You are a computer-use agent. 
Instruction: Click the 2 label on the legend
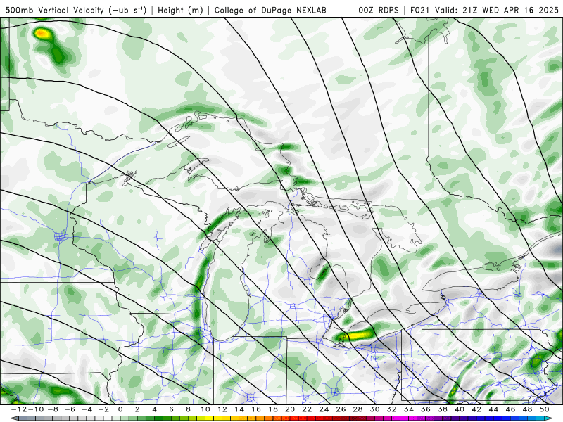(137, 409)
